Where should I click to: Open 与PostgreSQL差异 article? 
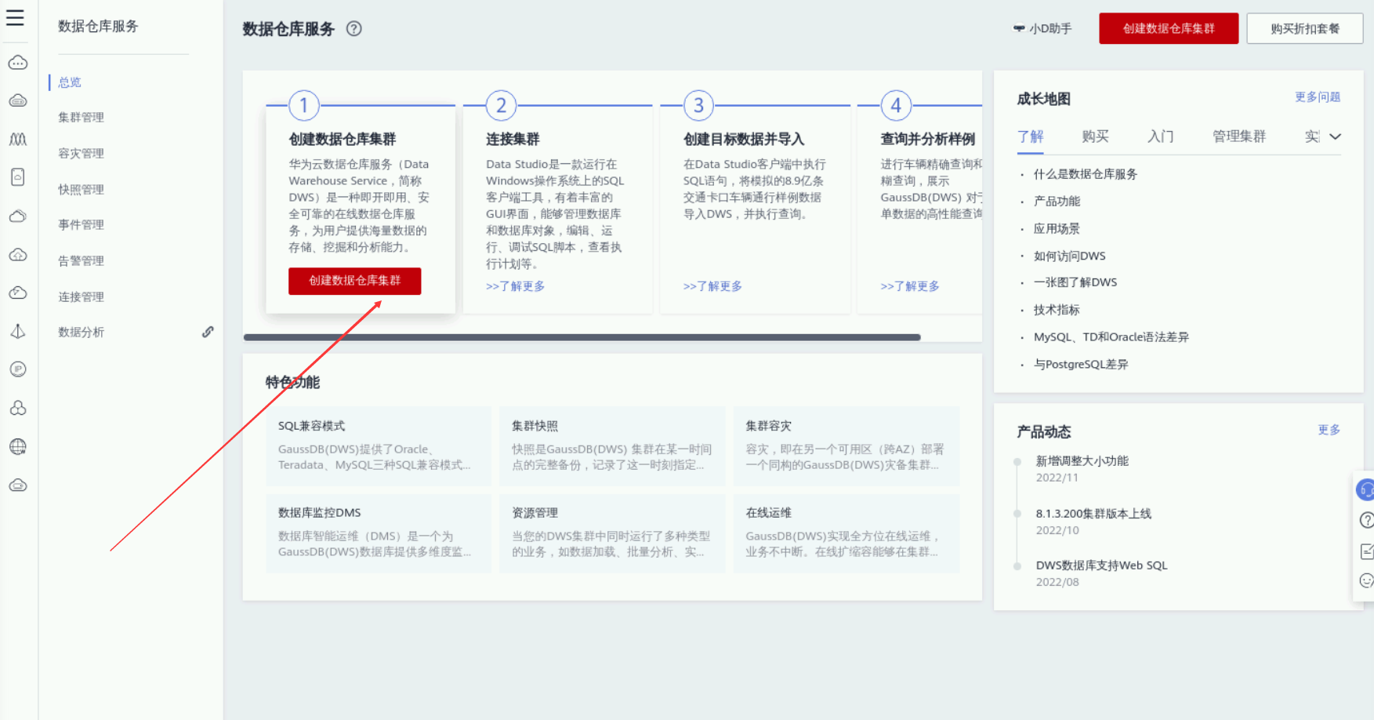[x=1081, y=365]
